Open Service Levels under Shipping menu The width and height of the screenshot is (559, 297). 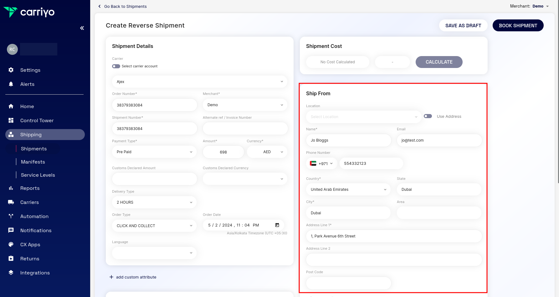click(x=38, y=175)
